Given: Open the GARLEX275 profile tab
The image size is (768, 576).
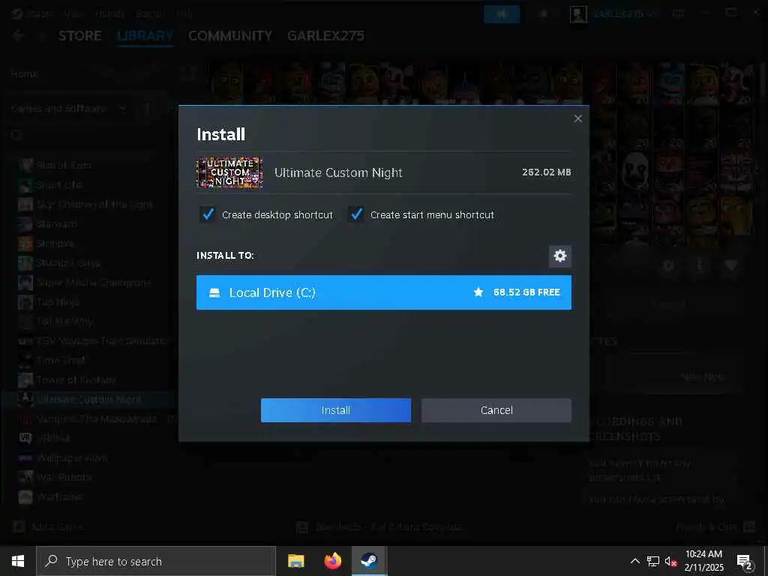Looking at the screenshot, I should 325,36.
